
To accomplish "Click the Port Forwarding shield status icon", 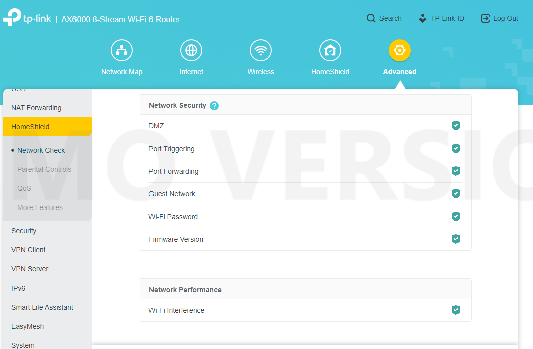I will [456, 171].
